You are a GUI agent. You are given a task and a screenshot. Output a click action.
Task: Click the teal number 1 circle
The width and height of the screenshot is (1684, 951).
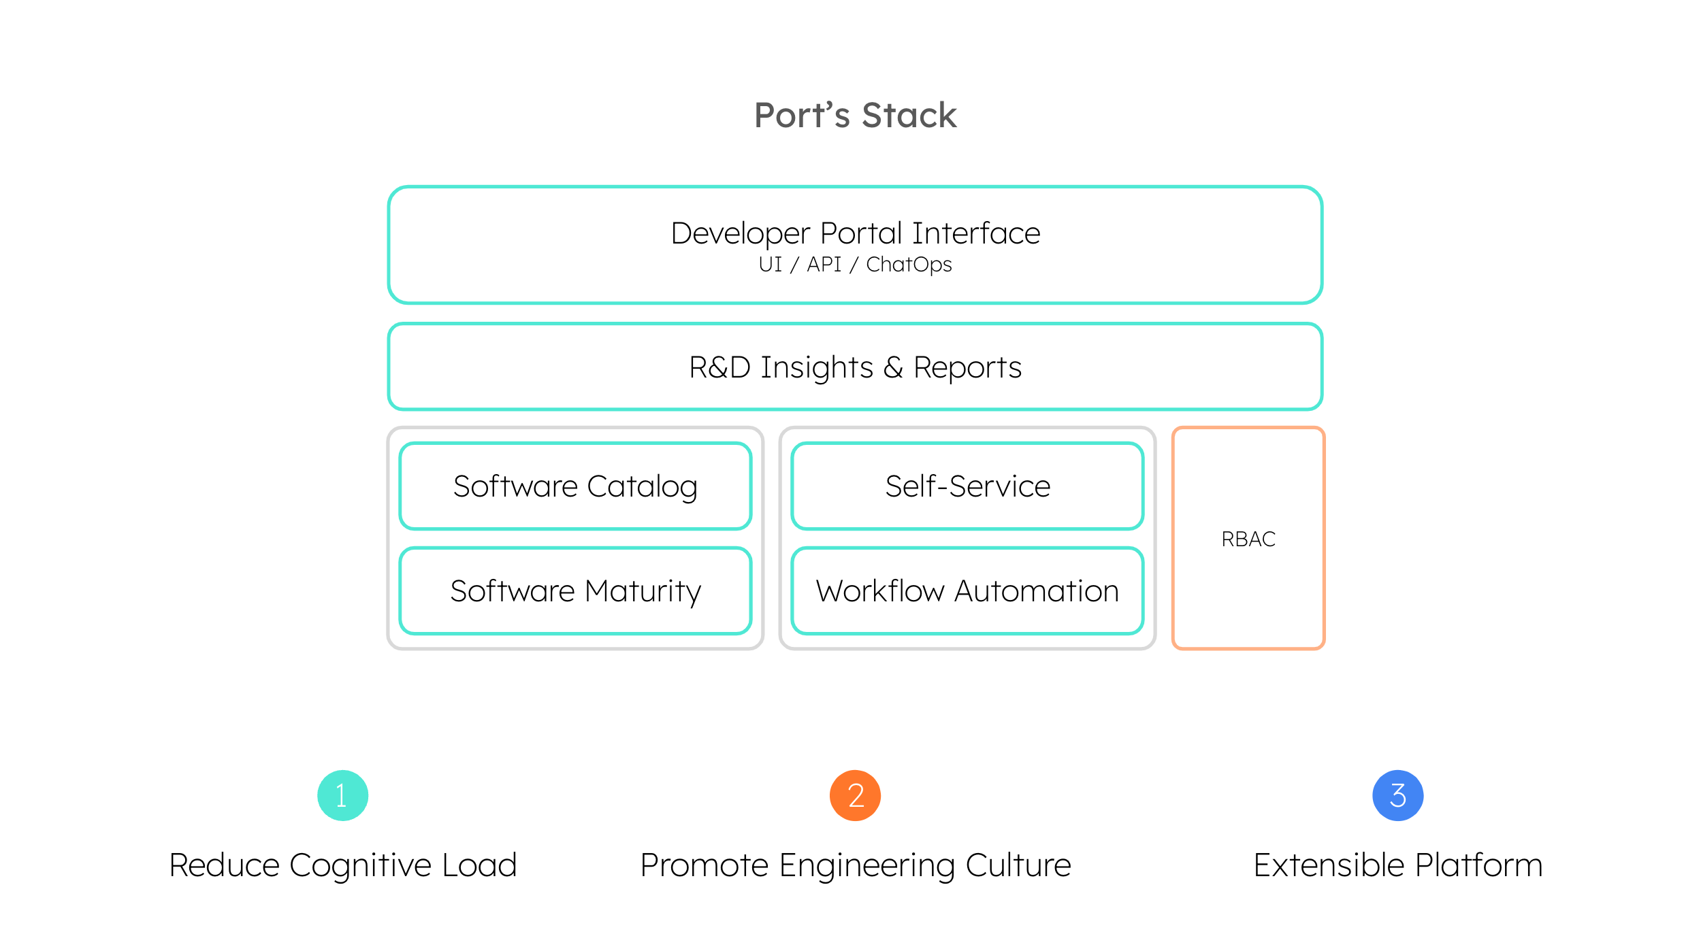pyautogui.click(x=342, y=795)
